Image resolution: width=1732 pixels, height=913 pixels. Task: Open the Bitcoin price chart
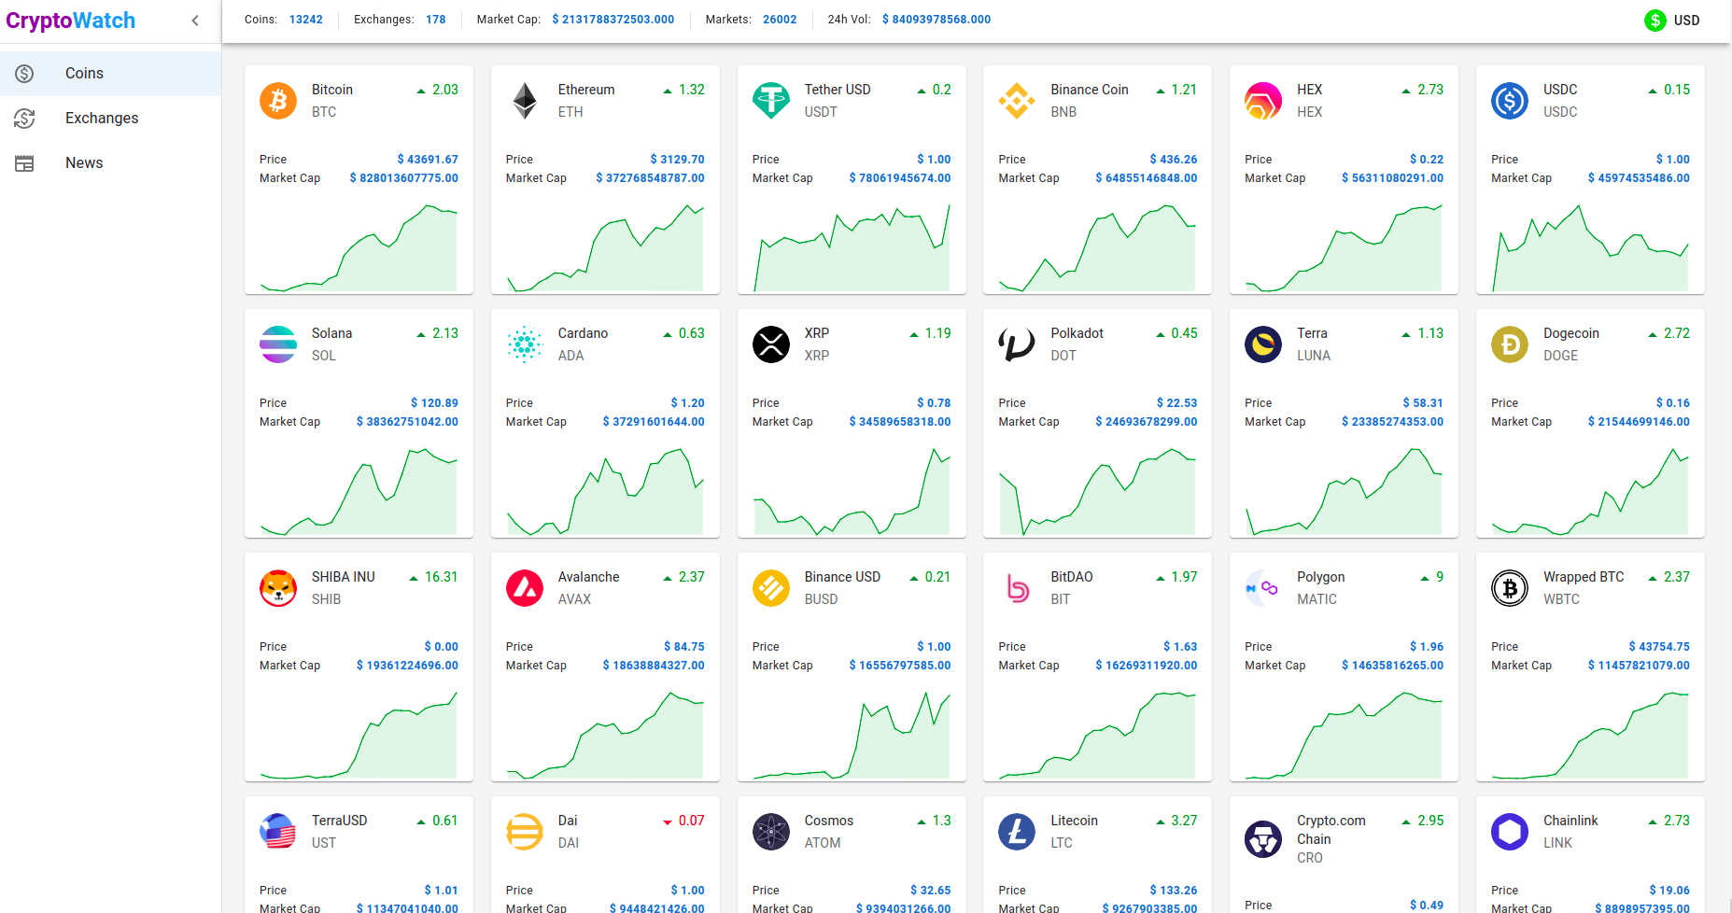[359, 246]
